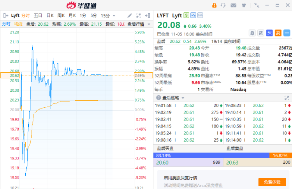Collapse the left panel next to Lyft
This screenshot has width=292, height=189.
point(6,16)
